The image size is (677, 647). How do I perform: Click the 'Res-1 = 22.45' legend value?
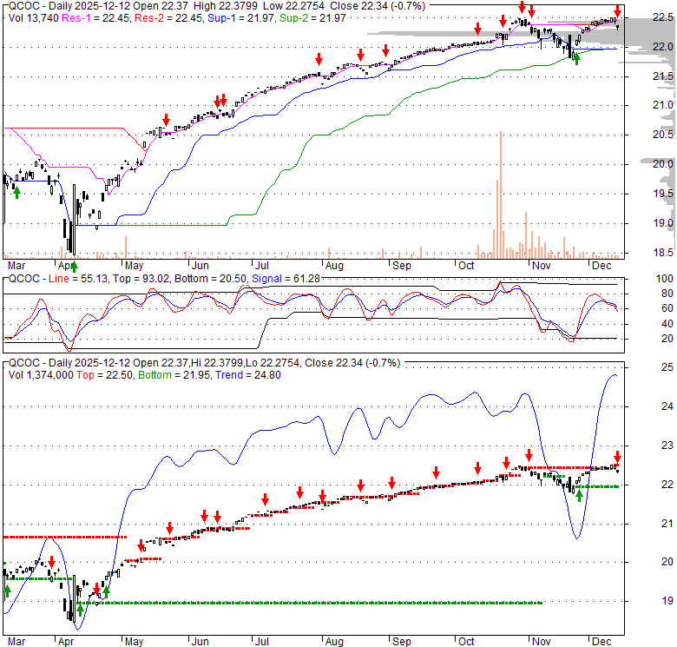point(95,18)
